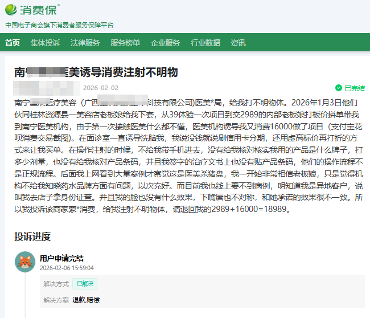Switch to the 服务榜单 page

(x=125, y=43)
